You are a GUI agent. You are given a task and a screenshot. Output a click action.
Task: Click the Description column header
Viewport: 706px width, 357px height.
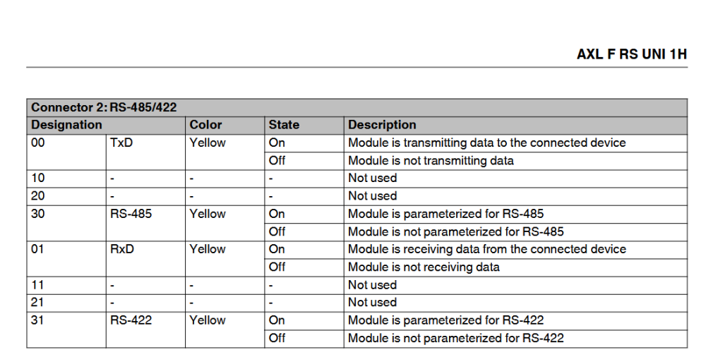pyautogui.click(x=382, y=125)
